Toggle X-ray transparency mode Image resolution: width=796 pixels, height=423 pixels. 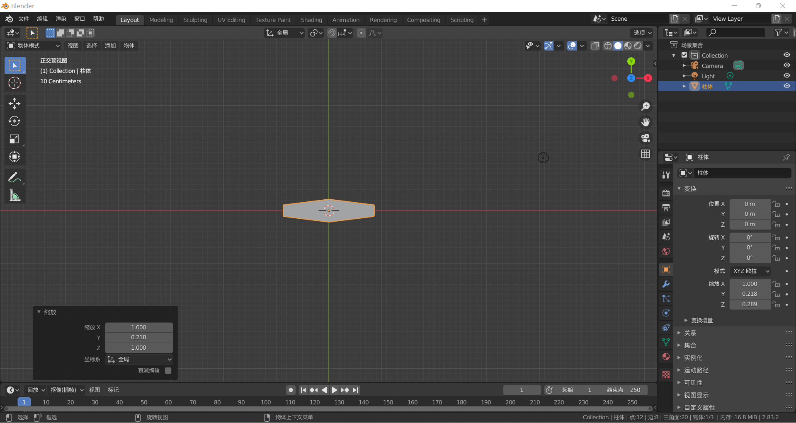595,46
